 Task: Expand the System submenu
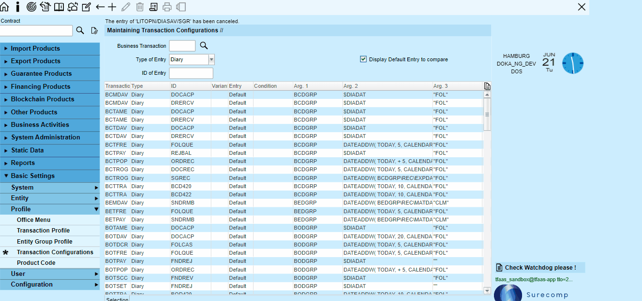pos(50,187)
